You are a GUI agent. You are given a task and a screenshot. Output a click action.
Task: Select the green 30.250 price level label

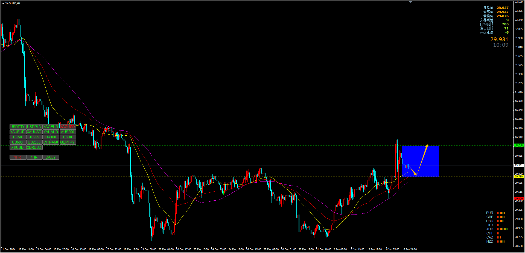[x=519, y=145]
